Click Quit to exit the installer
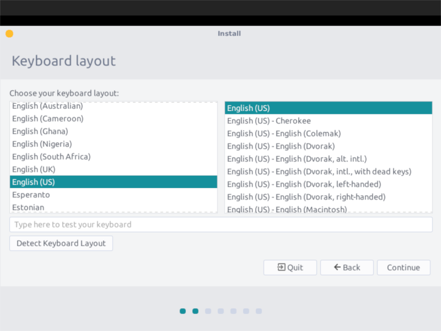441x331 pixels. [290, 267]
